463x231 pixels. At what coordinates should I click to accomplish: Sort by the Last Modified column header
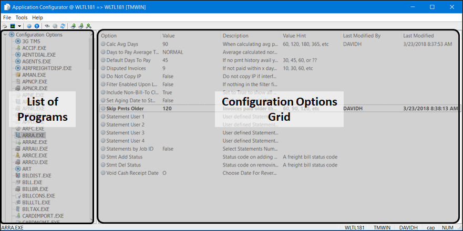pyautogui.click(x=418, y=36)
